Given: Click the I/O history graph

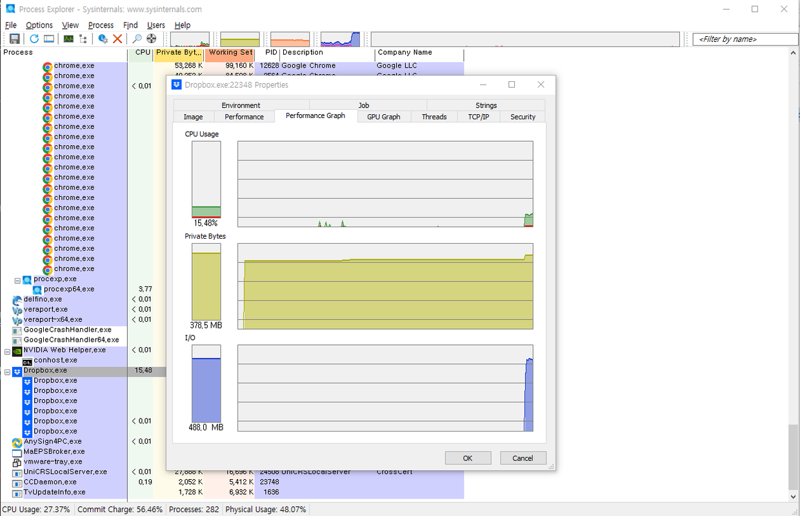Looking at the screenshot, I should point(385,388).
